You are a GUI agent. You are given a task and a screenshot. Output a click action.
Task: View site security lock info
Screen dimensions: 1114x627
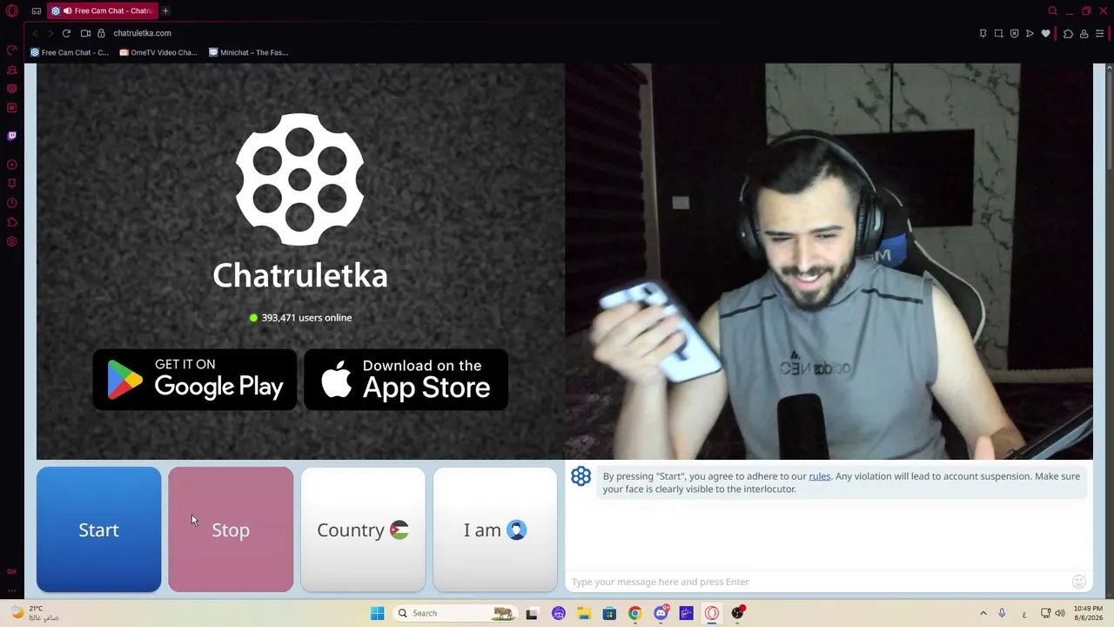[101, 33]
